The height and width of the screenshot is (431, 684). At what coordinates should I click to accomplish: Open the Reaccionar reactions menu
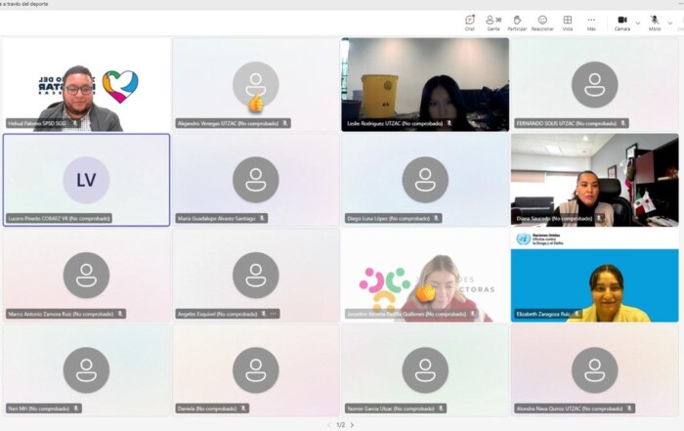click(542, 22)
